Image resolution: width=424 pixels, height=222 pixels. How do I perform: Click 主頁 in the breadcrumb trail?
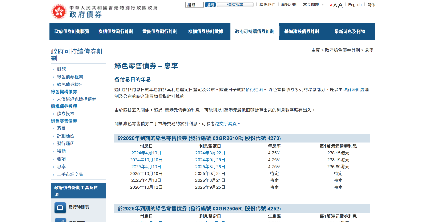coord(315,50)
